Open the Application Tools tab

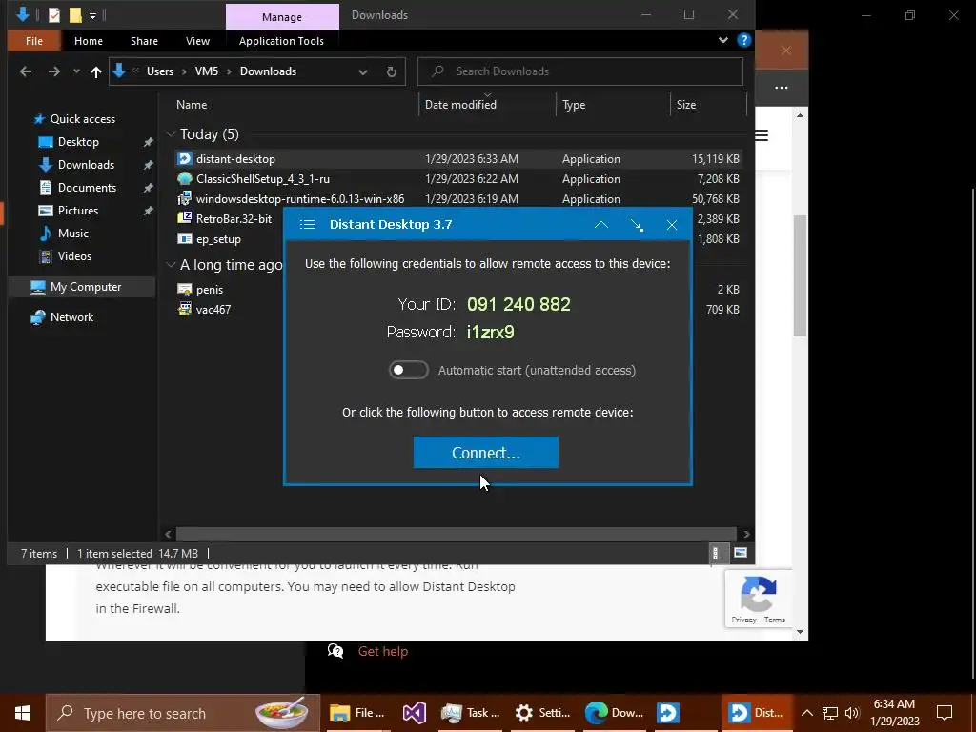(x=281, y=41)
